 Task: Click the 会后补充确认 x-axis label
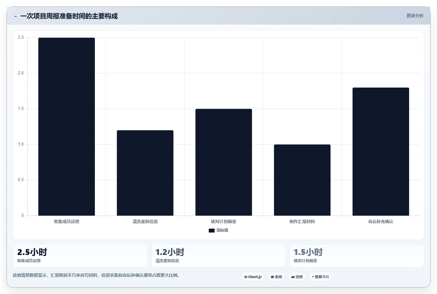[x=381, y=221]
